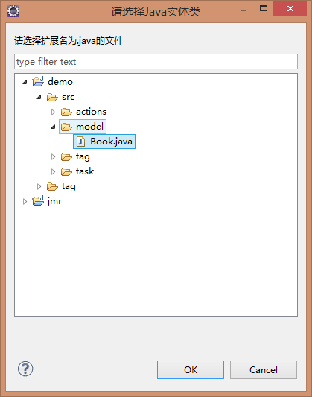The width and height of the screenshot is (312, 397).
Task: Click the src folder icon
Action: tap(52, 97)
